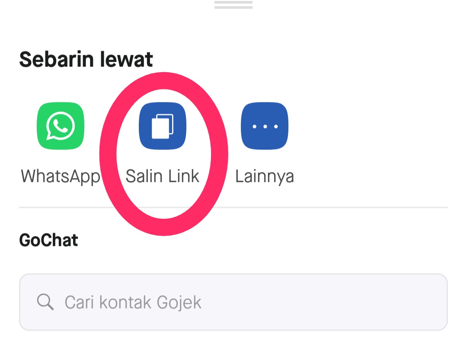
Task: Click the WhatsApp text label
Action: (61, 176)
